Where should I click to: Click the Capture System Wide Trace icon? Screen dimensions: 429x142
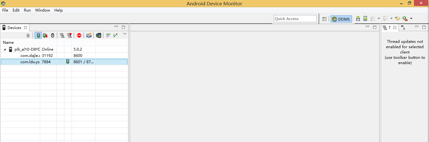[108, 35]
